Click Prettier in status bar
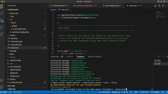Image resolution: width=168 pixels, height=94 pixels. tap(155, 92)
